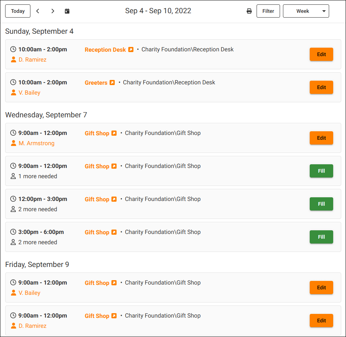This screenshot has height=337, width=346.
Task: Click the person icon beside 1 more needed
Action: pyautogui.click(x=13, y=176)
